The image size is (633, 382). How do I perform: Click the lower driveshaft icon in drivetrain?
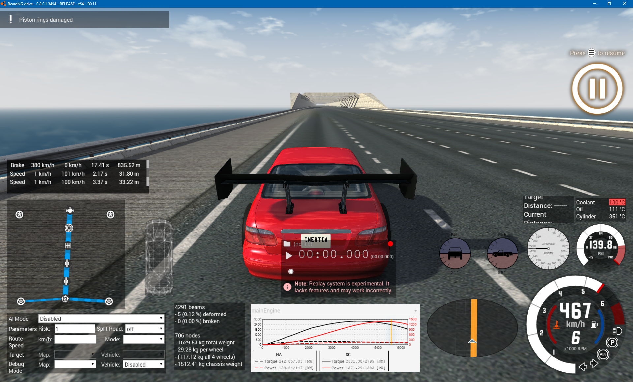coord(66,281)
